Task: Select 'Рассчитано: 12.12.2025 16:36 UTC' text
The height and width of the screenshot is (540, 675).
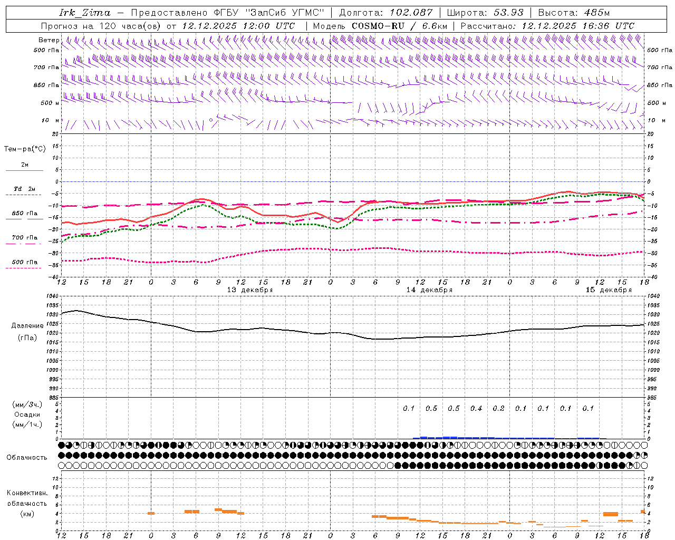Action: coord(547,26)
